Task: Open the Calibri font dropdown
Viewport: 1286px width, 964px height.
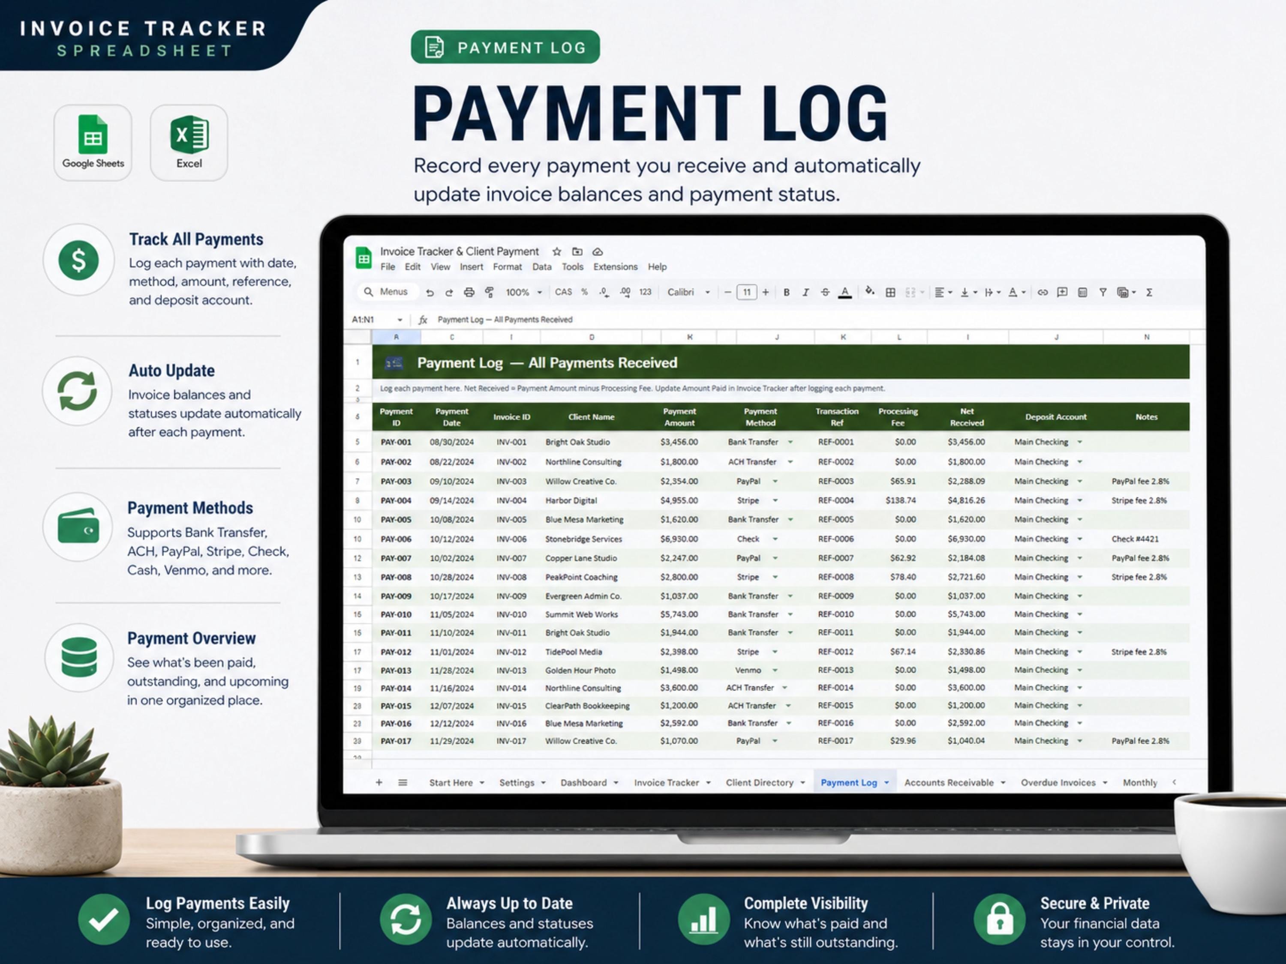Action: coord(689,292)
